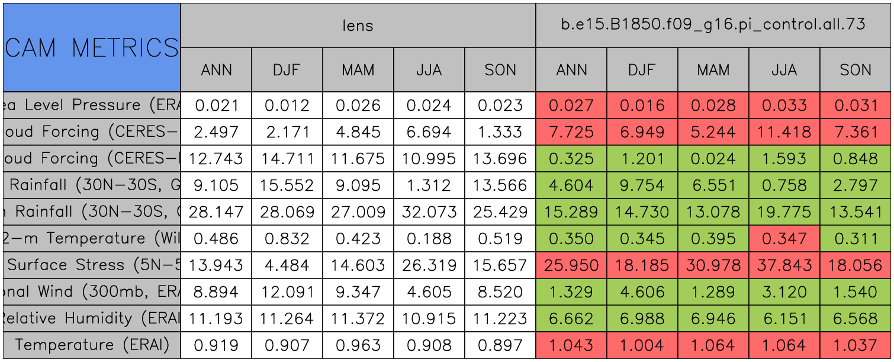Click the red 0.347 cell in temperature row
This screenshot has height=362, width=894.
784,238
